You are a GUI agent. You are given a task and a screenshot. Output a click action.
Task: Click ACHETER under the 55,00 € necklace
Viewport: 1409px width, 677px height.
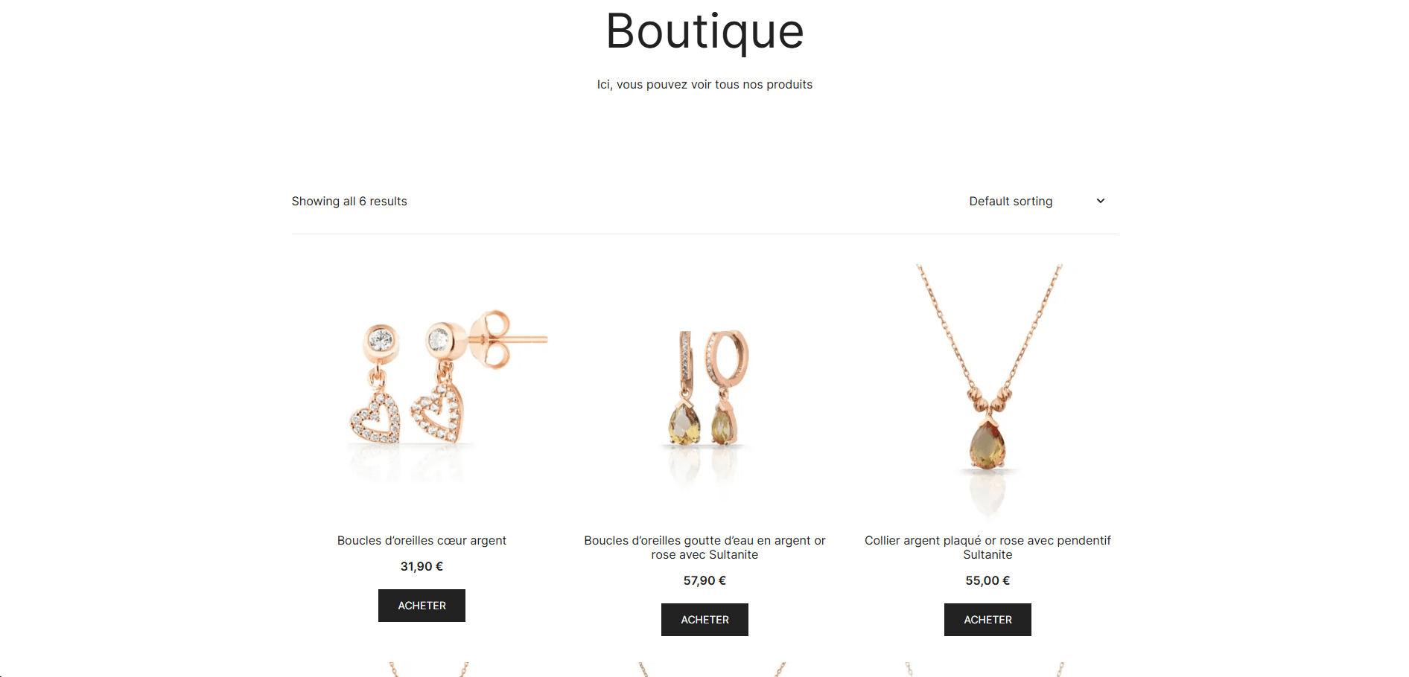[987, 620]
